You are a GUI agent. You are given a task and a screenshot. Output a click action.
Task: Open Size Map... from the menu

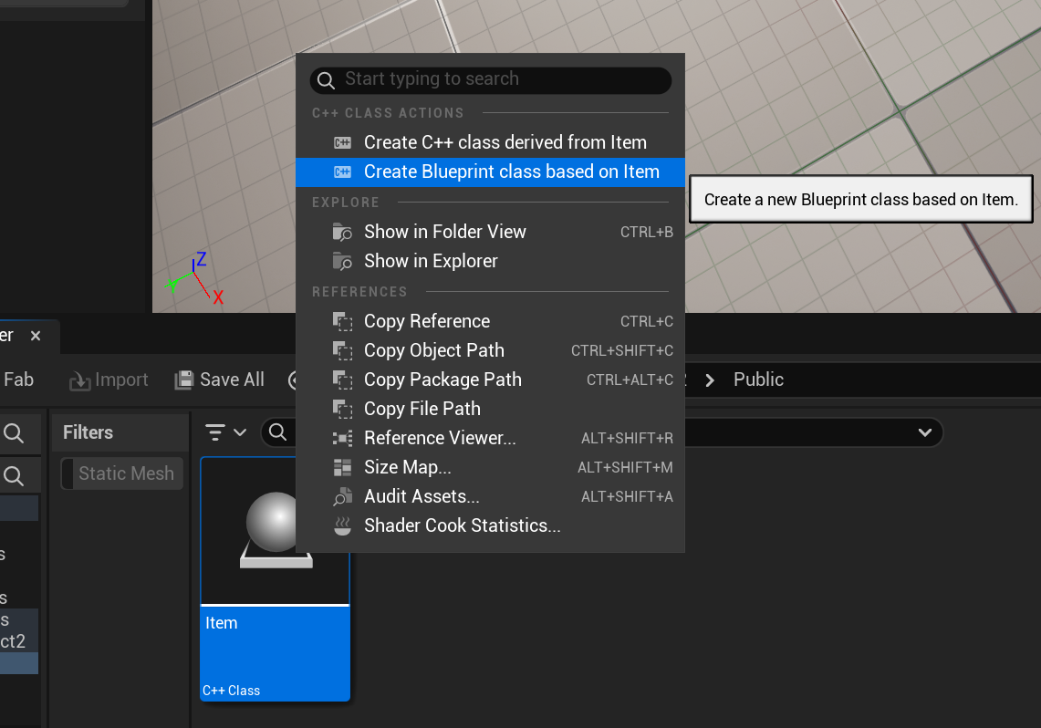click(x=490, y=467)
